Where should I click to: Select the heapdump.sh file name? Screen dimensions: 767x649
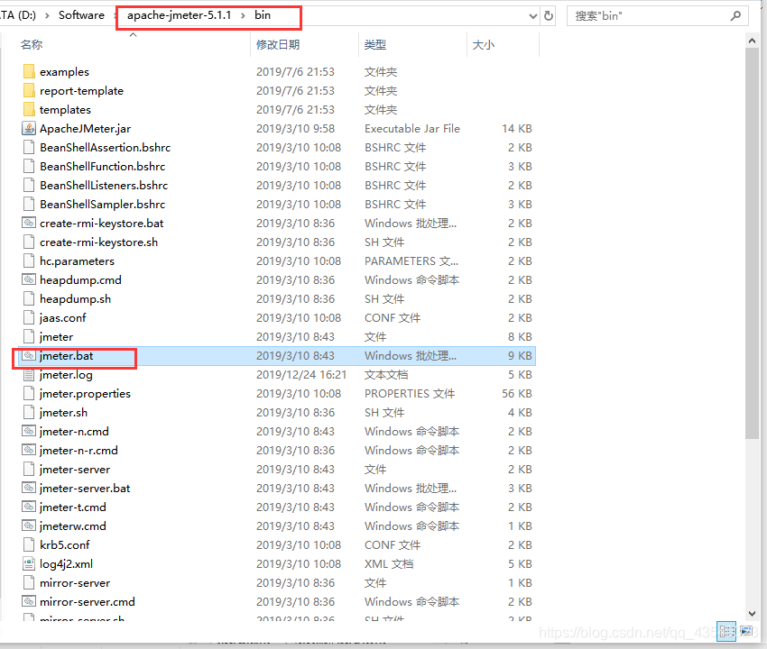click(x=75, y=298)
